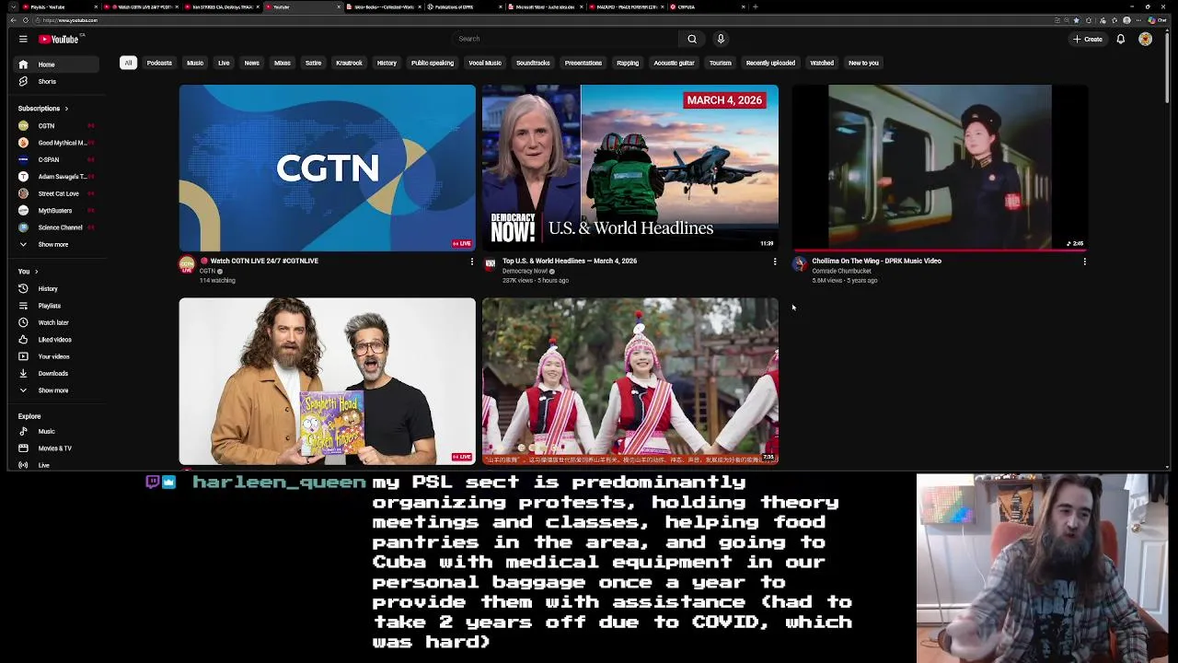Click the Create button

(1088, 39)
